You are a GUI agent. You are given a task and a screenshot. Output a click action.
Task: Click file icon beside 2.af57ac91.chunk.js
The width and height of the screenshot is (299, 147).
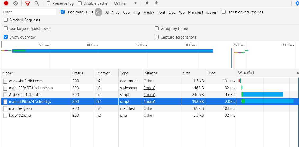(x=5, y=95)
